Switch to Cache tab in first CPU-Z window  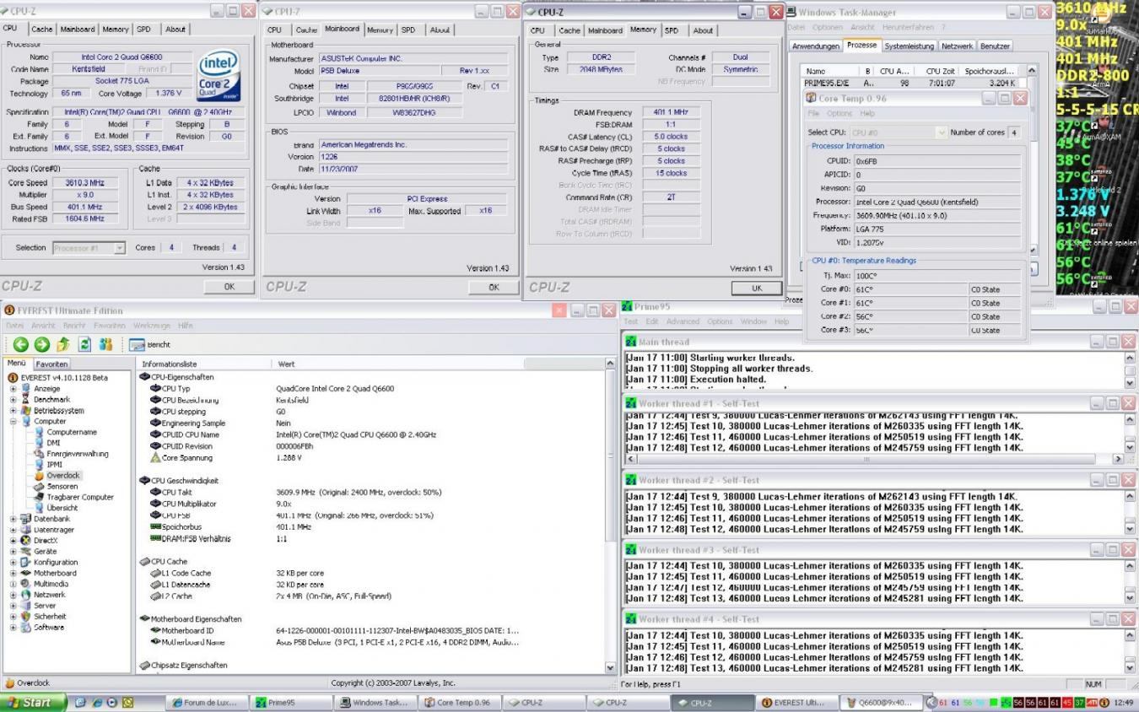pyautogui.click(x=41, y=30)
